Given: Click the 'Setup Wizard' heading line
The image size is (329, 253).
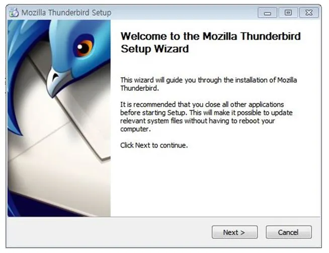Looking at the screenshot, I should point(154,49).
